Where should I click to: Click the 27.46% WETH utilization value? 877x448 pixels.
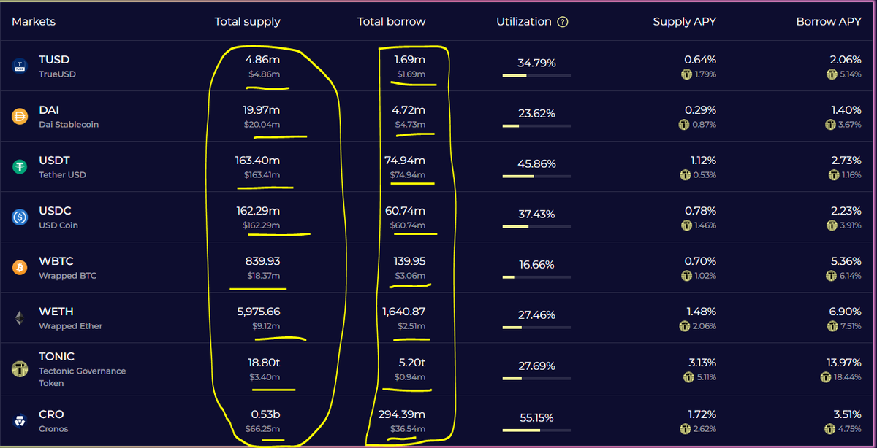[x=536, y=315]
